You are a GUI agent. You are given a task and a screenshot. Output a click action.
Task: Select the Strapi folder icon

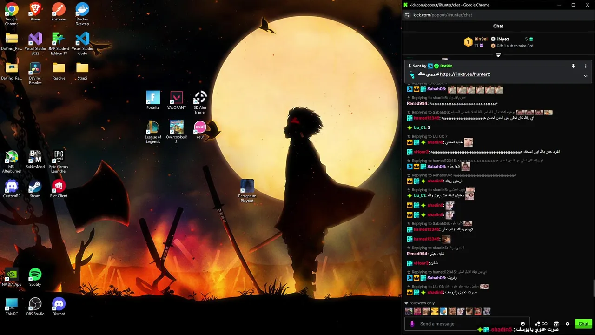click(x=82, y=71)
